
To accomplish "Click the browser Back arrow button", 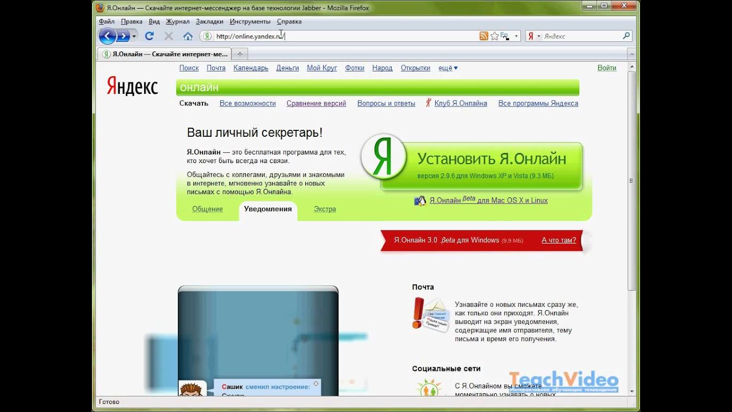I will click(x=107, y=36).
